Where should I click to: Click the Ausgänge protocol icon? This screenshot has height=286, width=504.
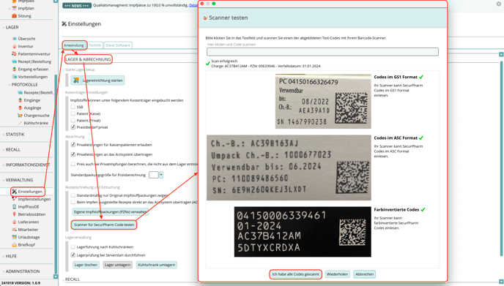coord(20,108)
